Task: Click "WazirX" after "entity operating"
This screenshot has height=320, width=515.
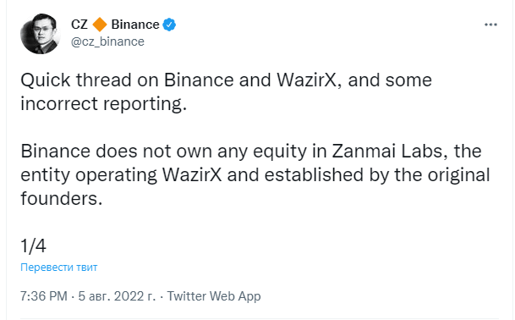Action: point(192,174)
